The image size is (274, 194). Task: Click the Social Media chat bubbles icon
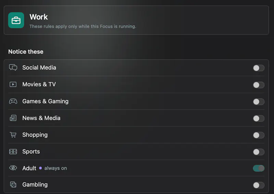coord(13,67)
